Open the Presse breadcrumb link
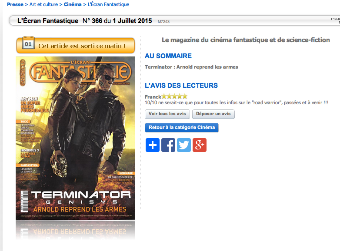The width and height of the screenshot is (340, 251). coord(15,4)
